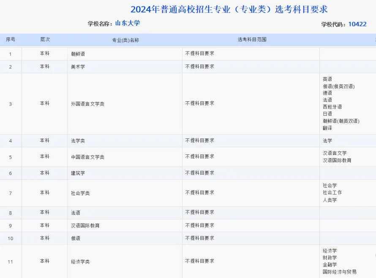Click "社会工作" in the 社会学类 row
The height and width of the screenshot is (278, 376).
(x=332, y=192)
